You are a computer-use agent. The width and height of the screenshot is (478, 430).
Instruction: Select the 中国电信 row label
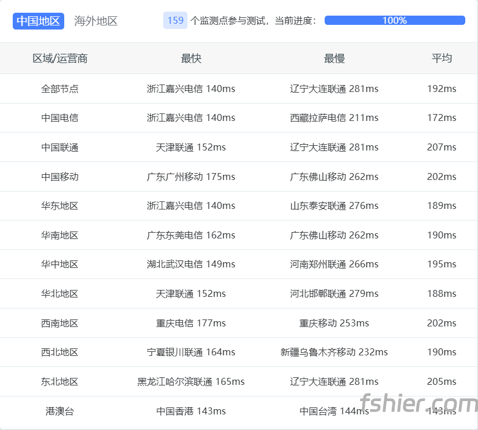click(x=60, y=117)
